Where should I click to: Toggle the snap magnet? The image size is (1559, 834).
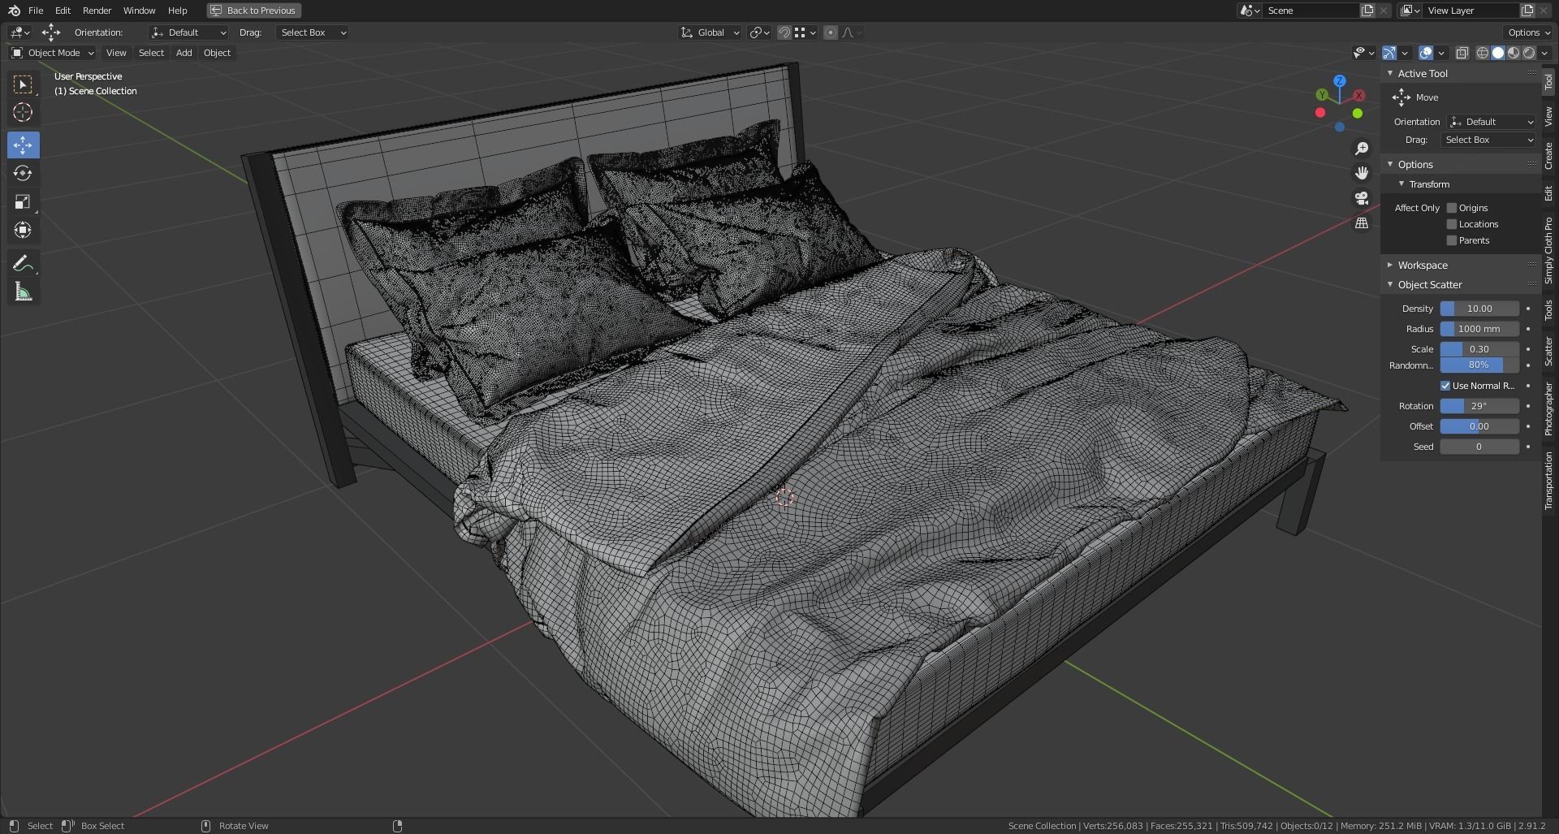pos(784,32)
